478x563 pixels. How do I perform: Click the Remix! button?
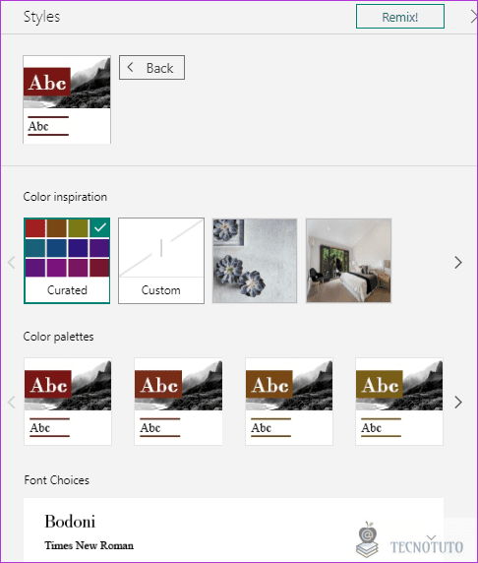[399, 17]
